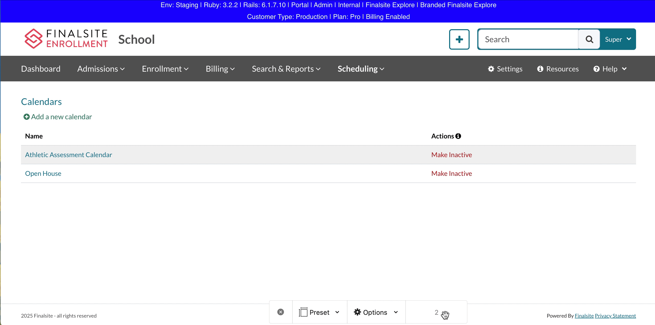Expand the Help menu
This screenshot has width=655, height=325.
610,69
